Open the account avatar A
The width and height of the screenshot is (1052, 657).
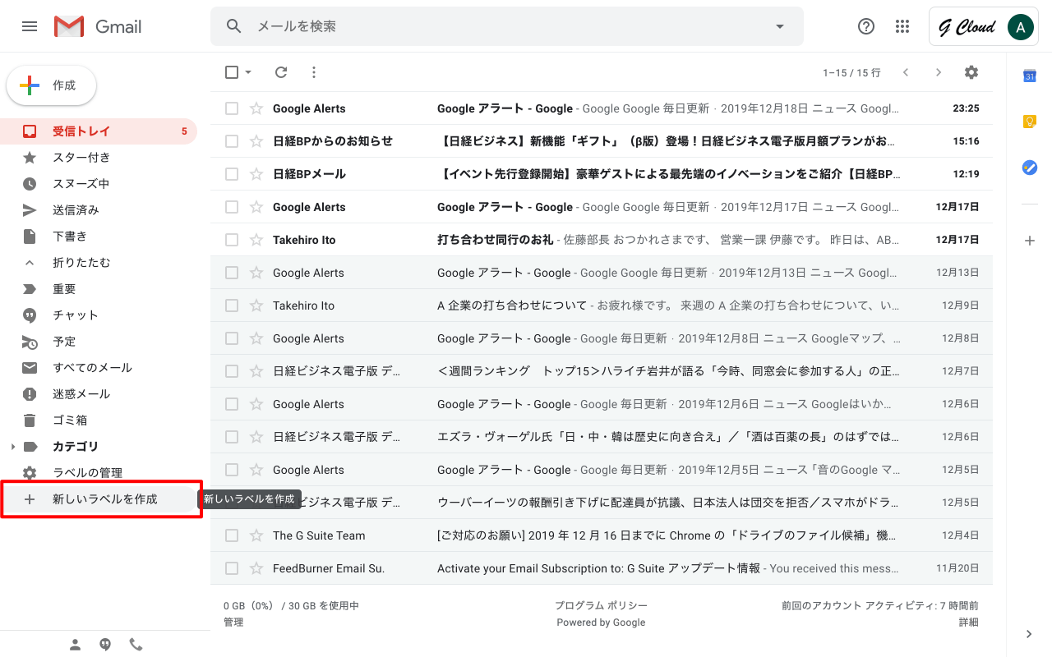click(x=1020, y=27)
